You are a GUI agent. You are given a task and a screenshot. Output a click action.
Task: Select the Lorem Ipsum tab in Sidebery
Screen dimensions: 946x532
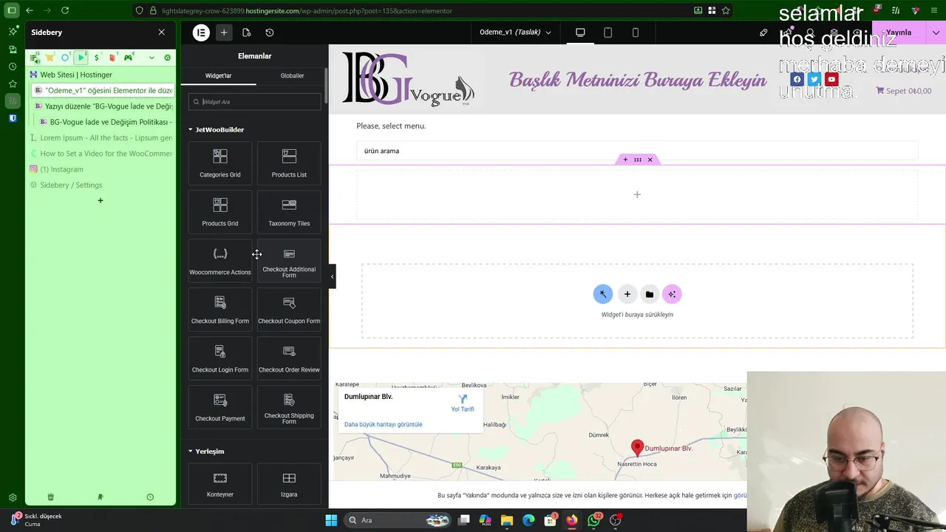[101, 137]
